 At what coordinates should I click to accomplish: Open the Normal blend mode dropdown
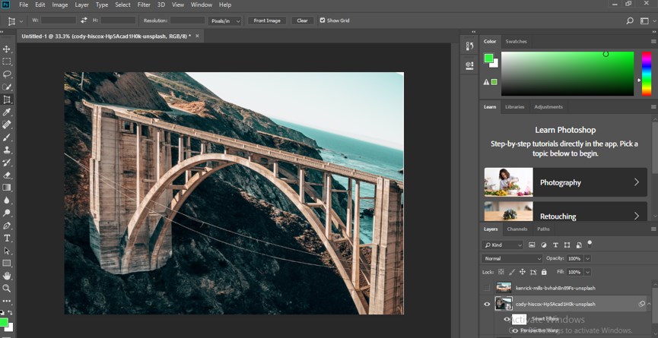point(513,258)
